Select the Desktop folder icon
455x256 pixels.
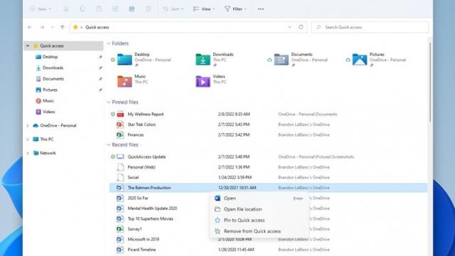tap(124, 60)
